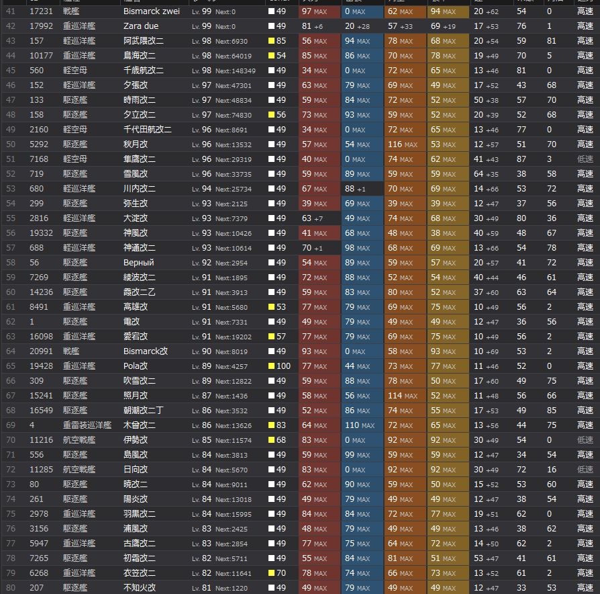The height and width of the screenshot is (594, 600).
Task: Click the ship name 千歳航改二
Action: (144, 70)
